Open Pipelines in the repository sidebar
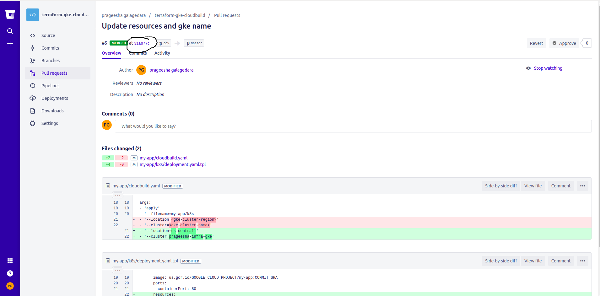 (50, 86)
